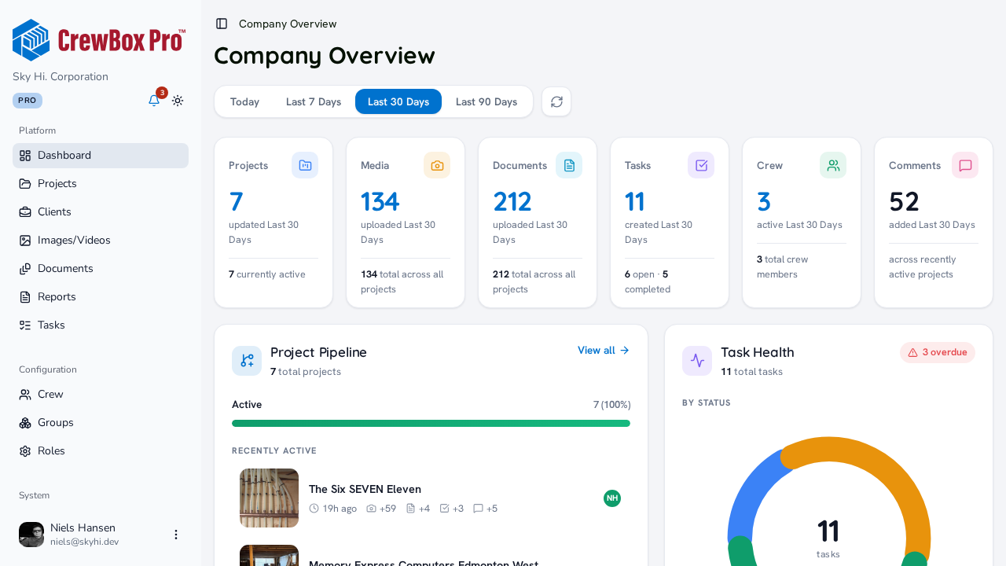Select the Last 90 Days range
Image resolution: width=1006 pixels, height=566 pixels.
tap(486, 101)
